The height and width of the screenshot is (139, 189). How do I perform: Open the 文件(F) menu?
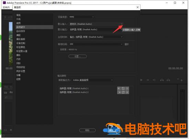[x=6, y=7]
